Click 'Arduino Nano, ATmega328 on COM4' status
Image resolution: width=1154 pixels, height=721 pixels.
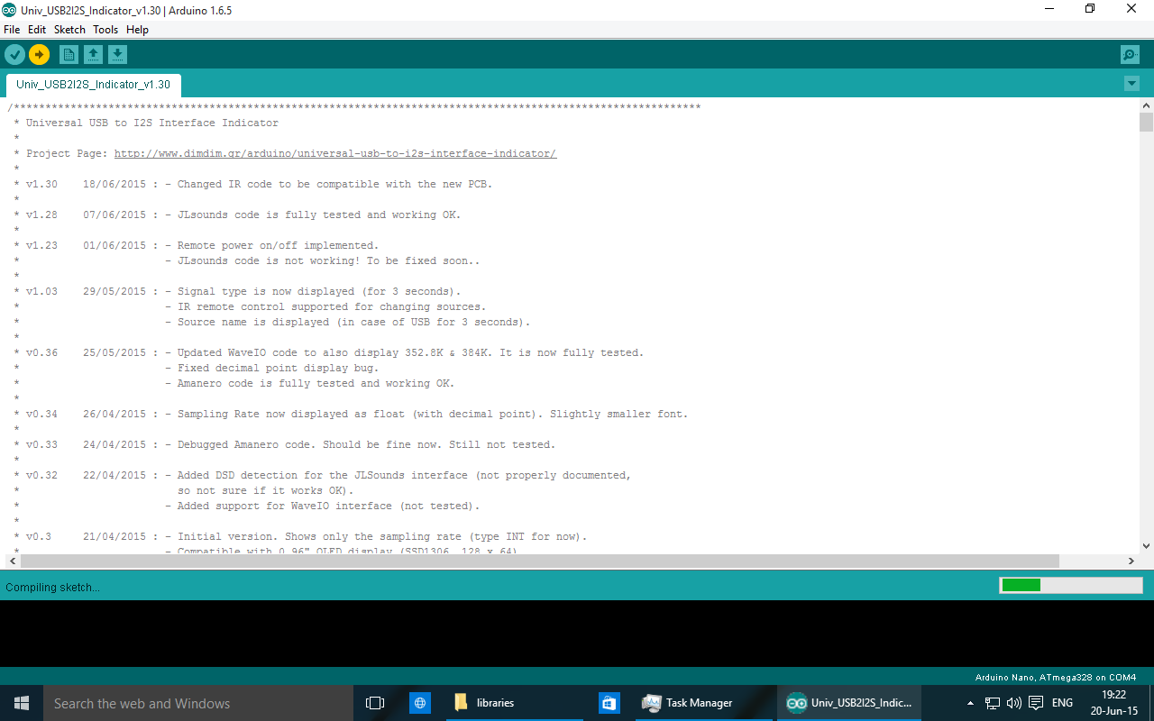1056,677
